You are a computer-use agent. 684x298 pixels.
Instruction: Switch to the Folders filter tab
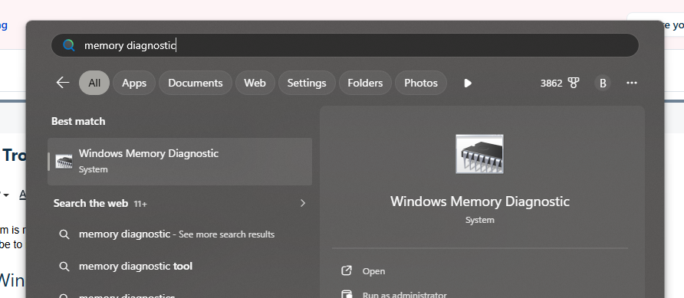click(x=365, y=83)
